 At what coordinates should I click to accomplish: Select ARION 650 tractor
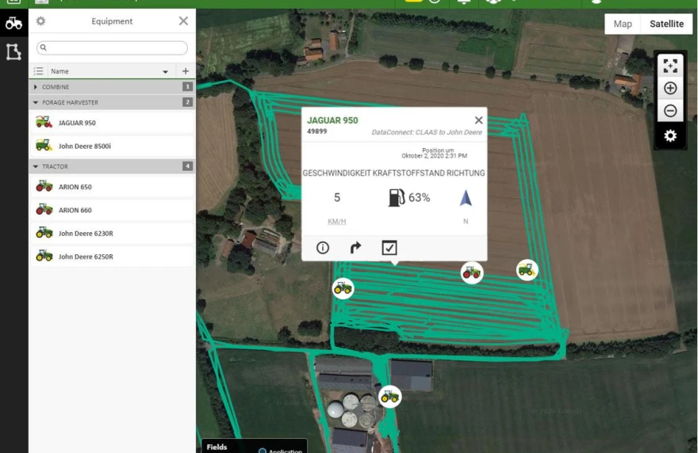(112, 187)
